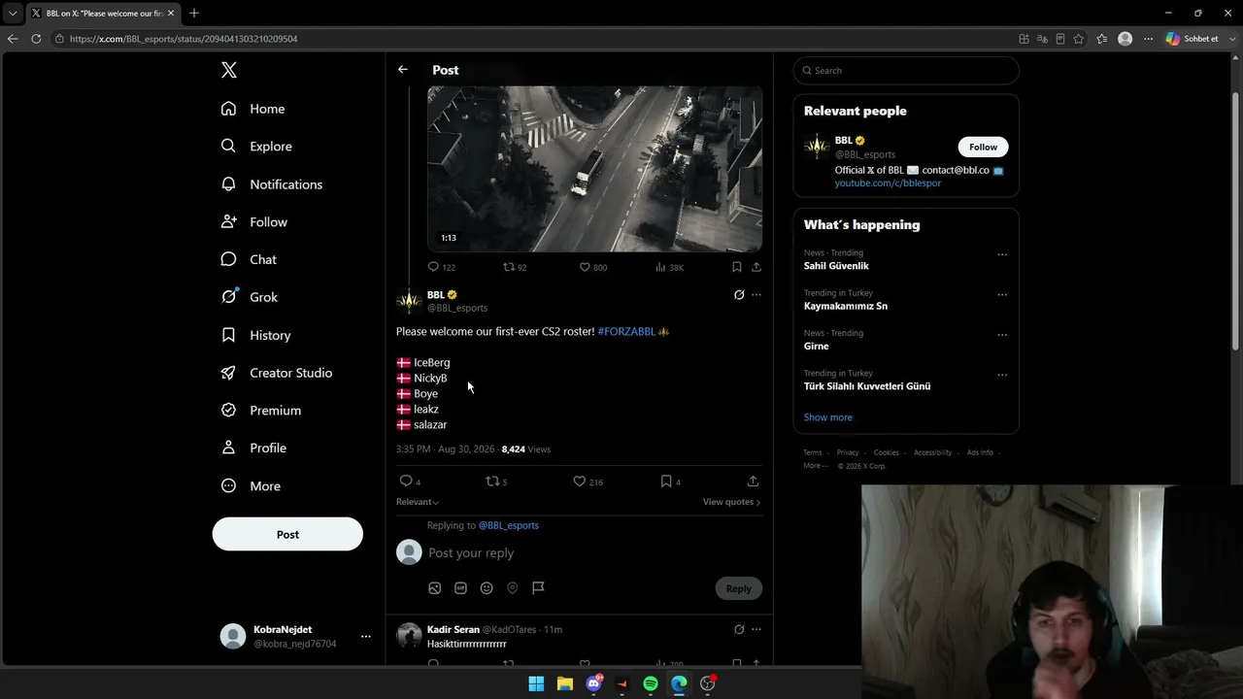Open the Terms footer link
Image resolution: width=1243 pixels, height=699 pixels.
coord(813,452)
